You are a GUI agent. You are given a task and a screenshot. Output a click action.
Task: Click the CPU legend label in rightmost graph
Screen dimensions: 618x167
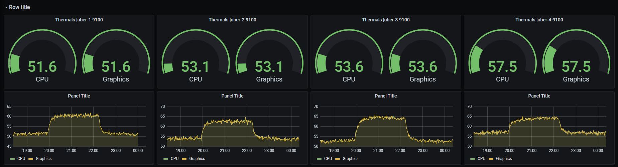pos(481,159)
